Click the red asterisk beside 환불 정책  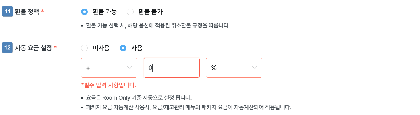[42, 12]
